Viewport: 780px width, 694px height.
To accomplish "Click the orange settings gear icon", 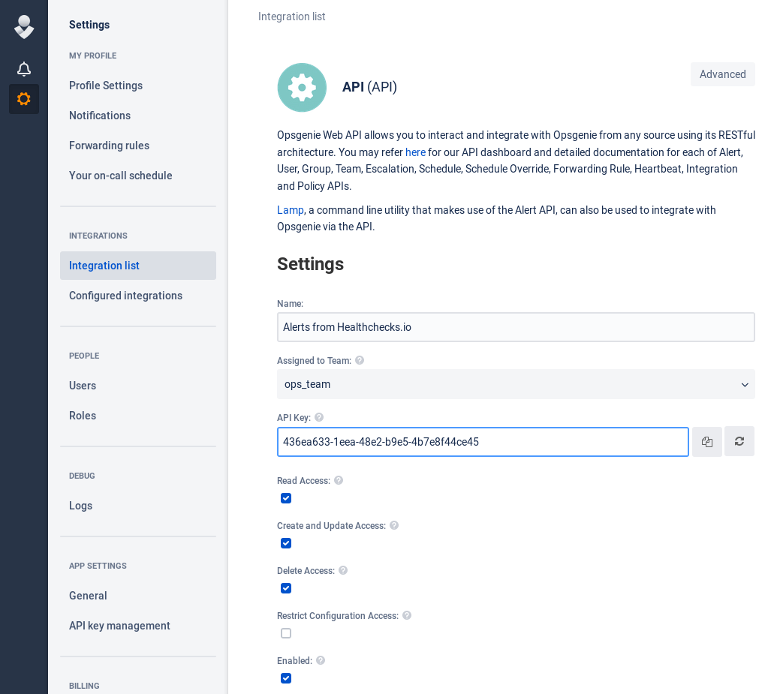I will pos(24,99).
